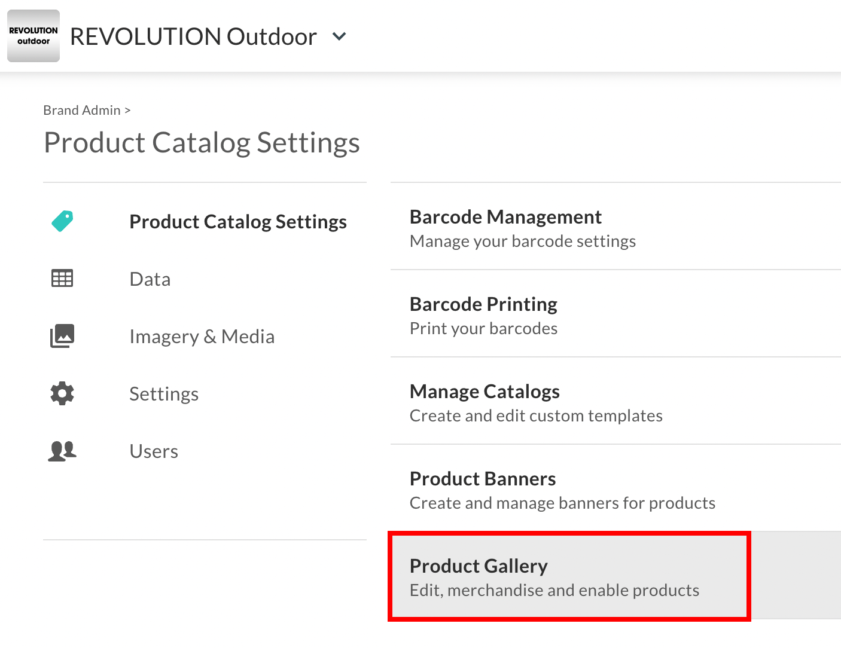Click the teal tag icon in sidebar
841x648 pixels.
tap(62, 221)
